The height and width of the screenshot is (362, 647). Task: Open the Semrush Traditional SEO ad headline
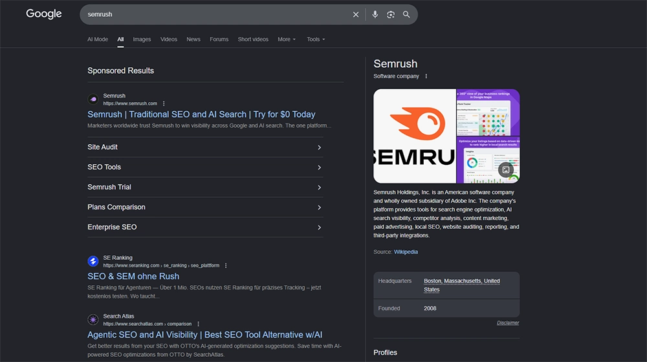click(x=201, y=114)
